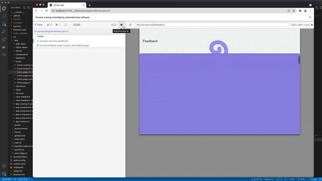The image size is (322, 181).
Task: Open Chrome extensions puzzle icon
Action: point(300,11)
